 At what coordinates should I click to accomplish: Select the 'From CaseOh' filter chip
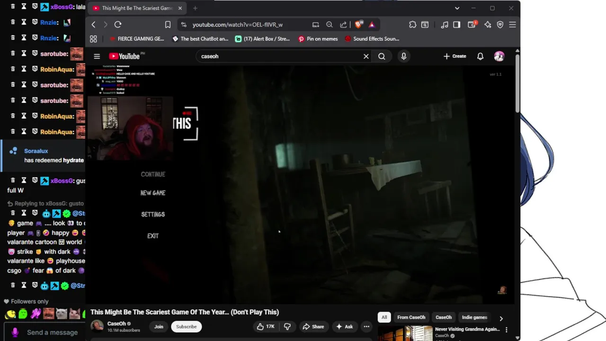[411, 317]
